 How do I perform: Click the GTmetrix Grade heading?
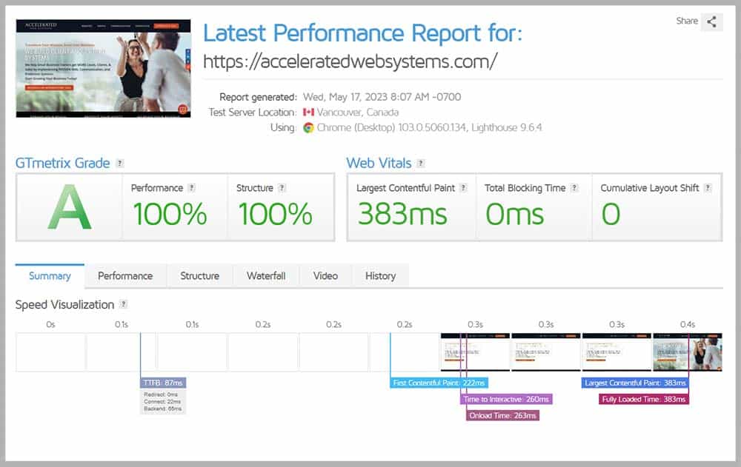pos(62,163)
